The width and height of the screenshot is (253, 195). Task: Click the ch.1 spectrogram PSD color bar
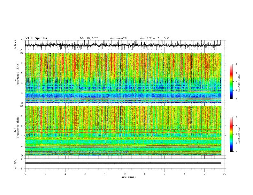coord(231,82)
